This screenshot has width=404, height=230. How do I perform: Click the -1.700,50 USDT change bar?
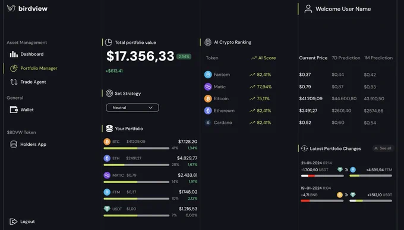[x=323, y=176]
